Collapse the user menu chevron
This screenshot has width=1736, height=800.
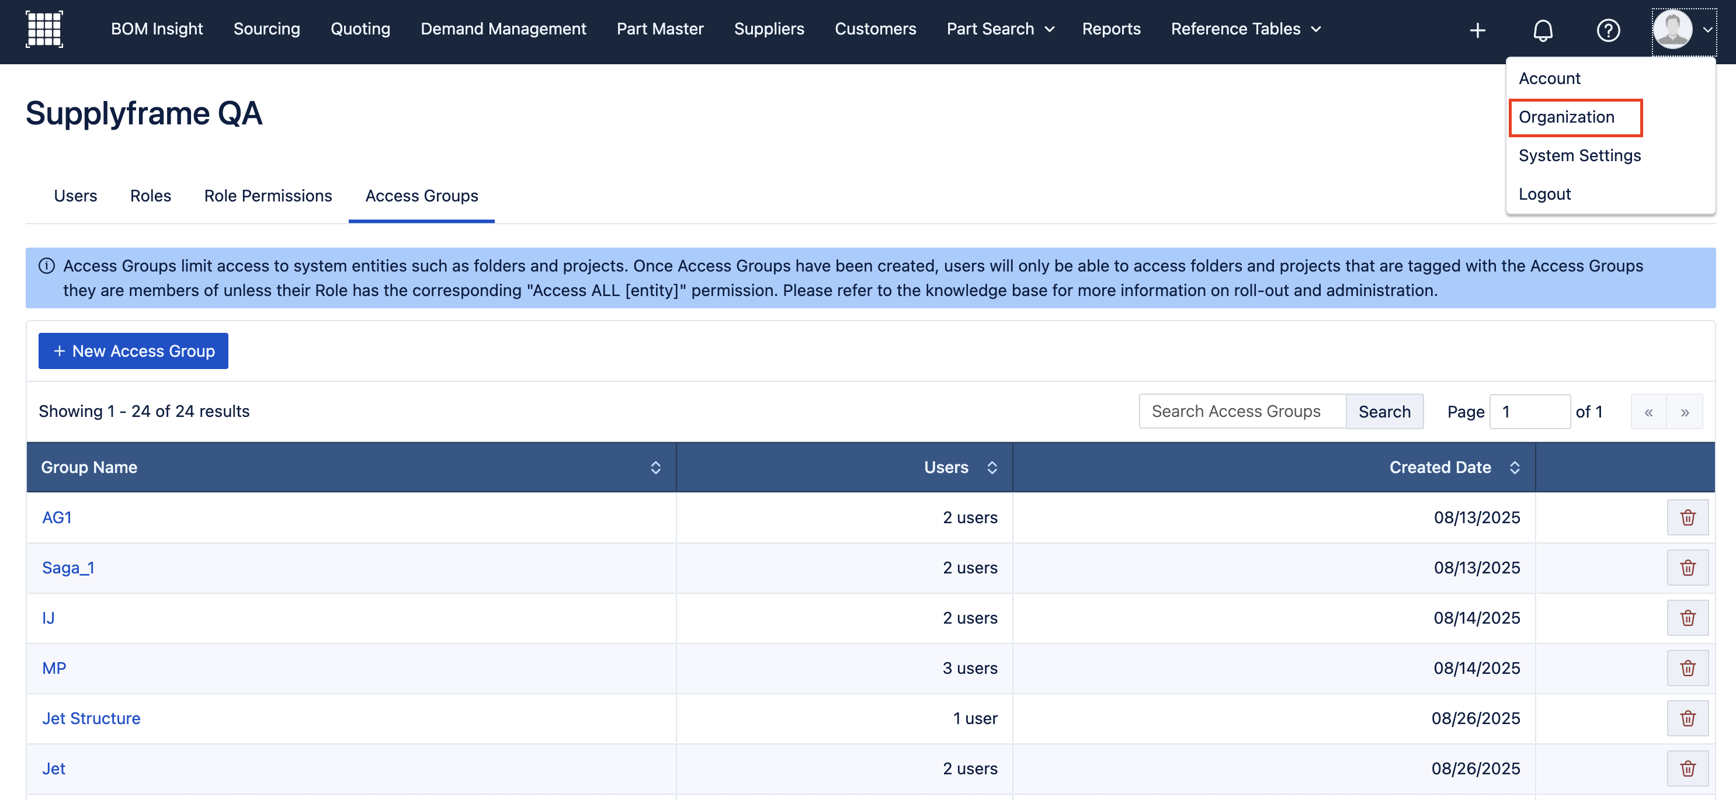[1707, 30]
